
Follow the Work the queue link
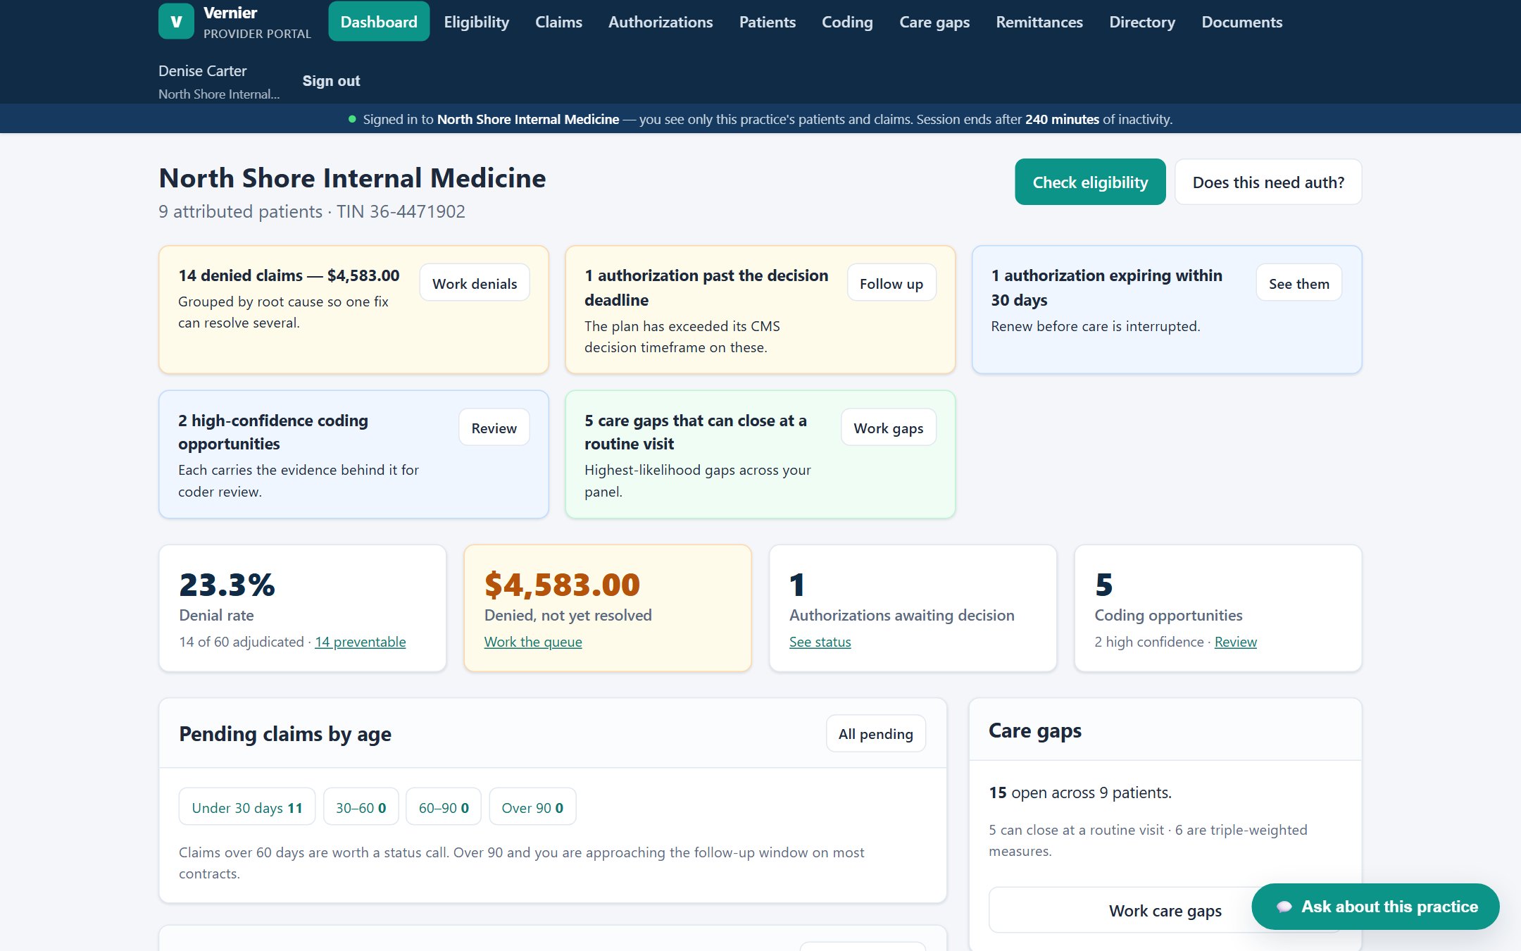click(533, 642)
